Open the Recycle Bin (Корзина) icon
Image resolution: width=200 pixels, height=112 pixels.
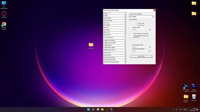[x=194, y=97]
